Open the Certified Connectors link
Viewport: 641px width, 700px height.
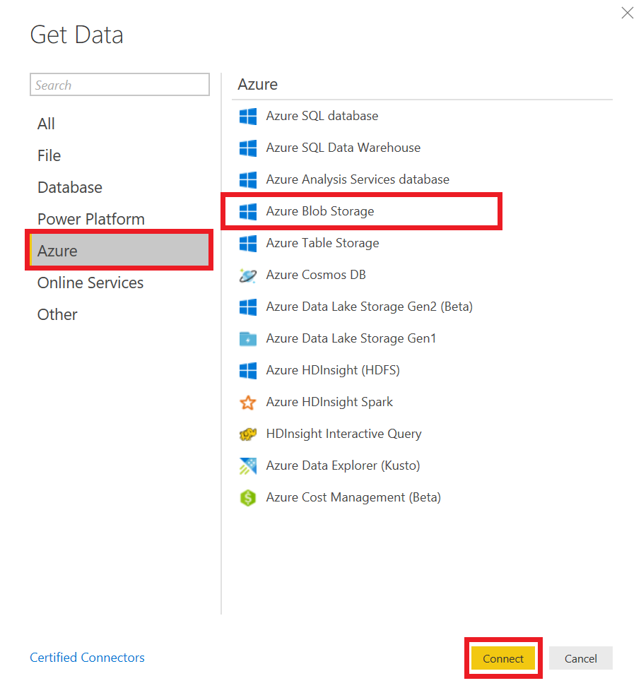click(x=87, y=658)
